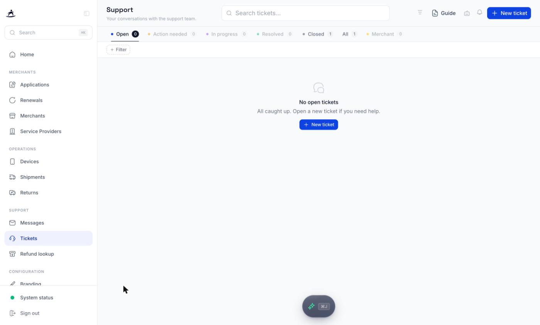This screenshot has height=325, width=540.
Task: Open Shipments page
Action: coord(49,177)
